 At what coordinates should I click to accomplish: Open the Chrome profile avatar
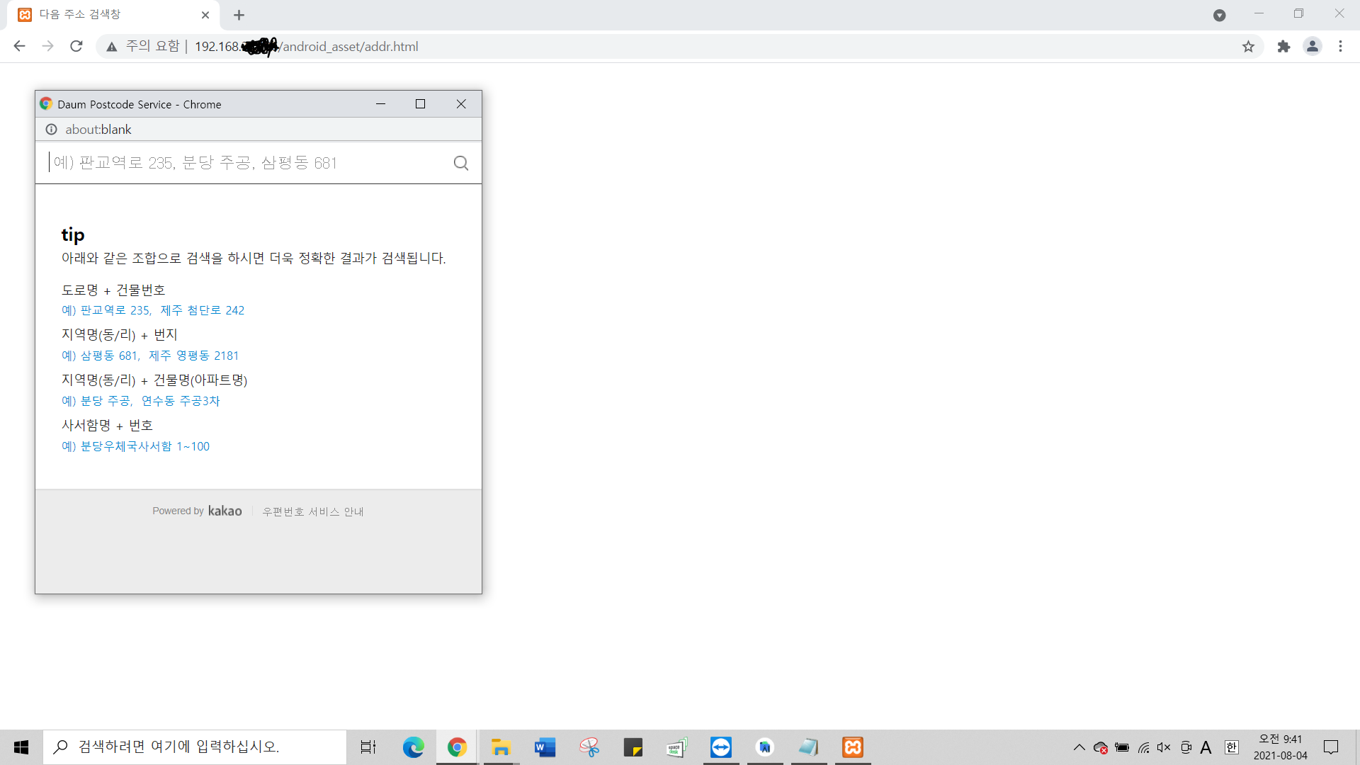[x=1312, y=46]
